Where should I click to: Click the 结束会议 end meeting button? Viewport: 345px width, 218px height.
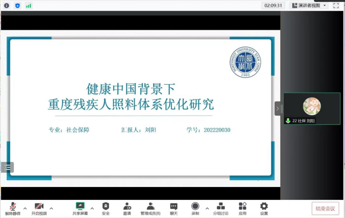(x=325, y=208)
